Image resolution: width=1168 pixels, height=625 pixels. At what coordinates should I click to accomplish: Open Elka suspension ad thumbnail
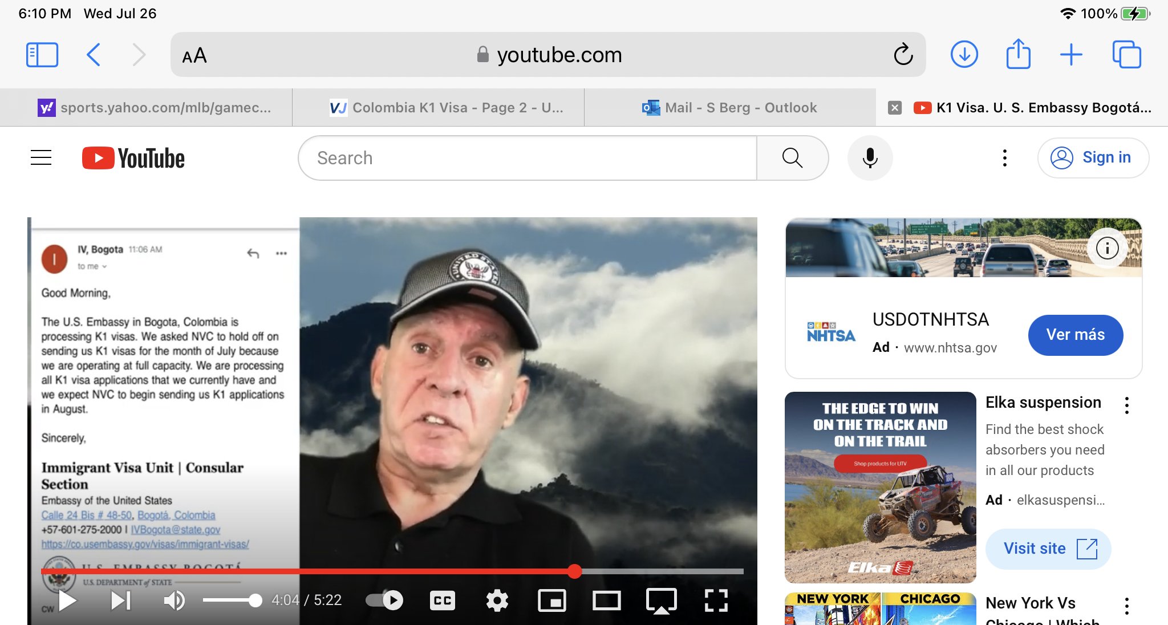point(881,488)
